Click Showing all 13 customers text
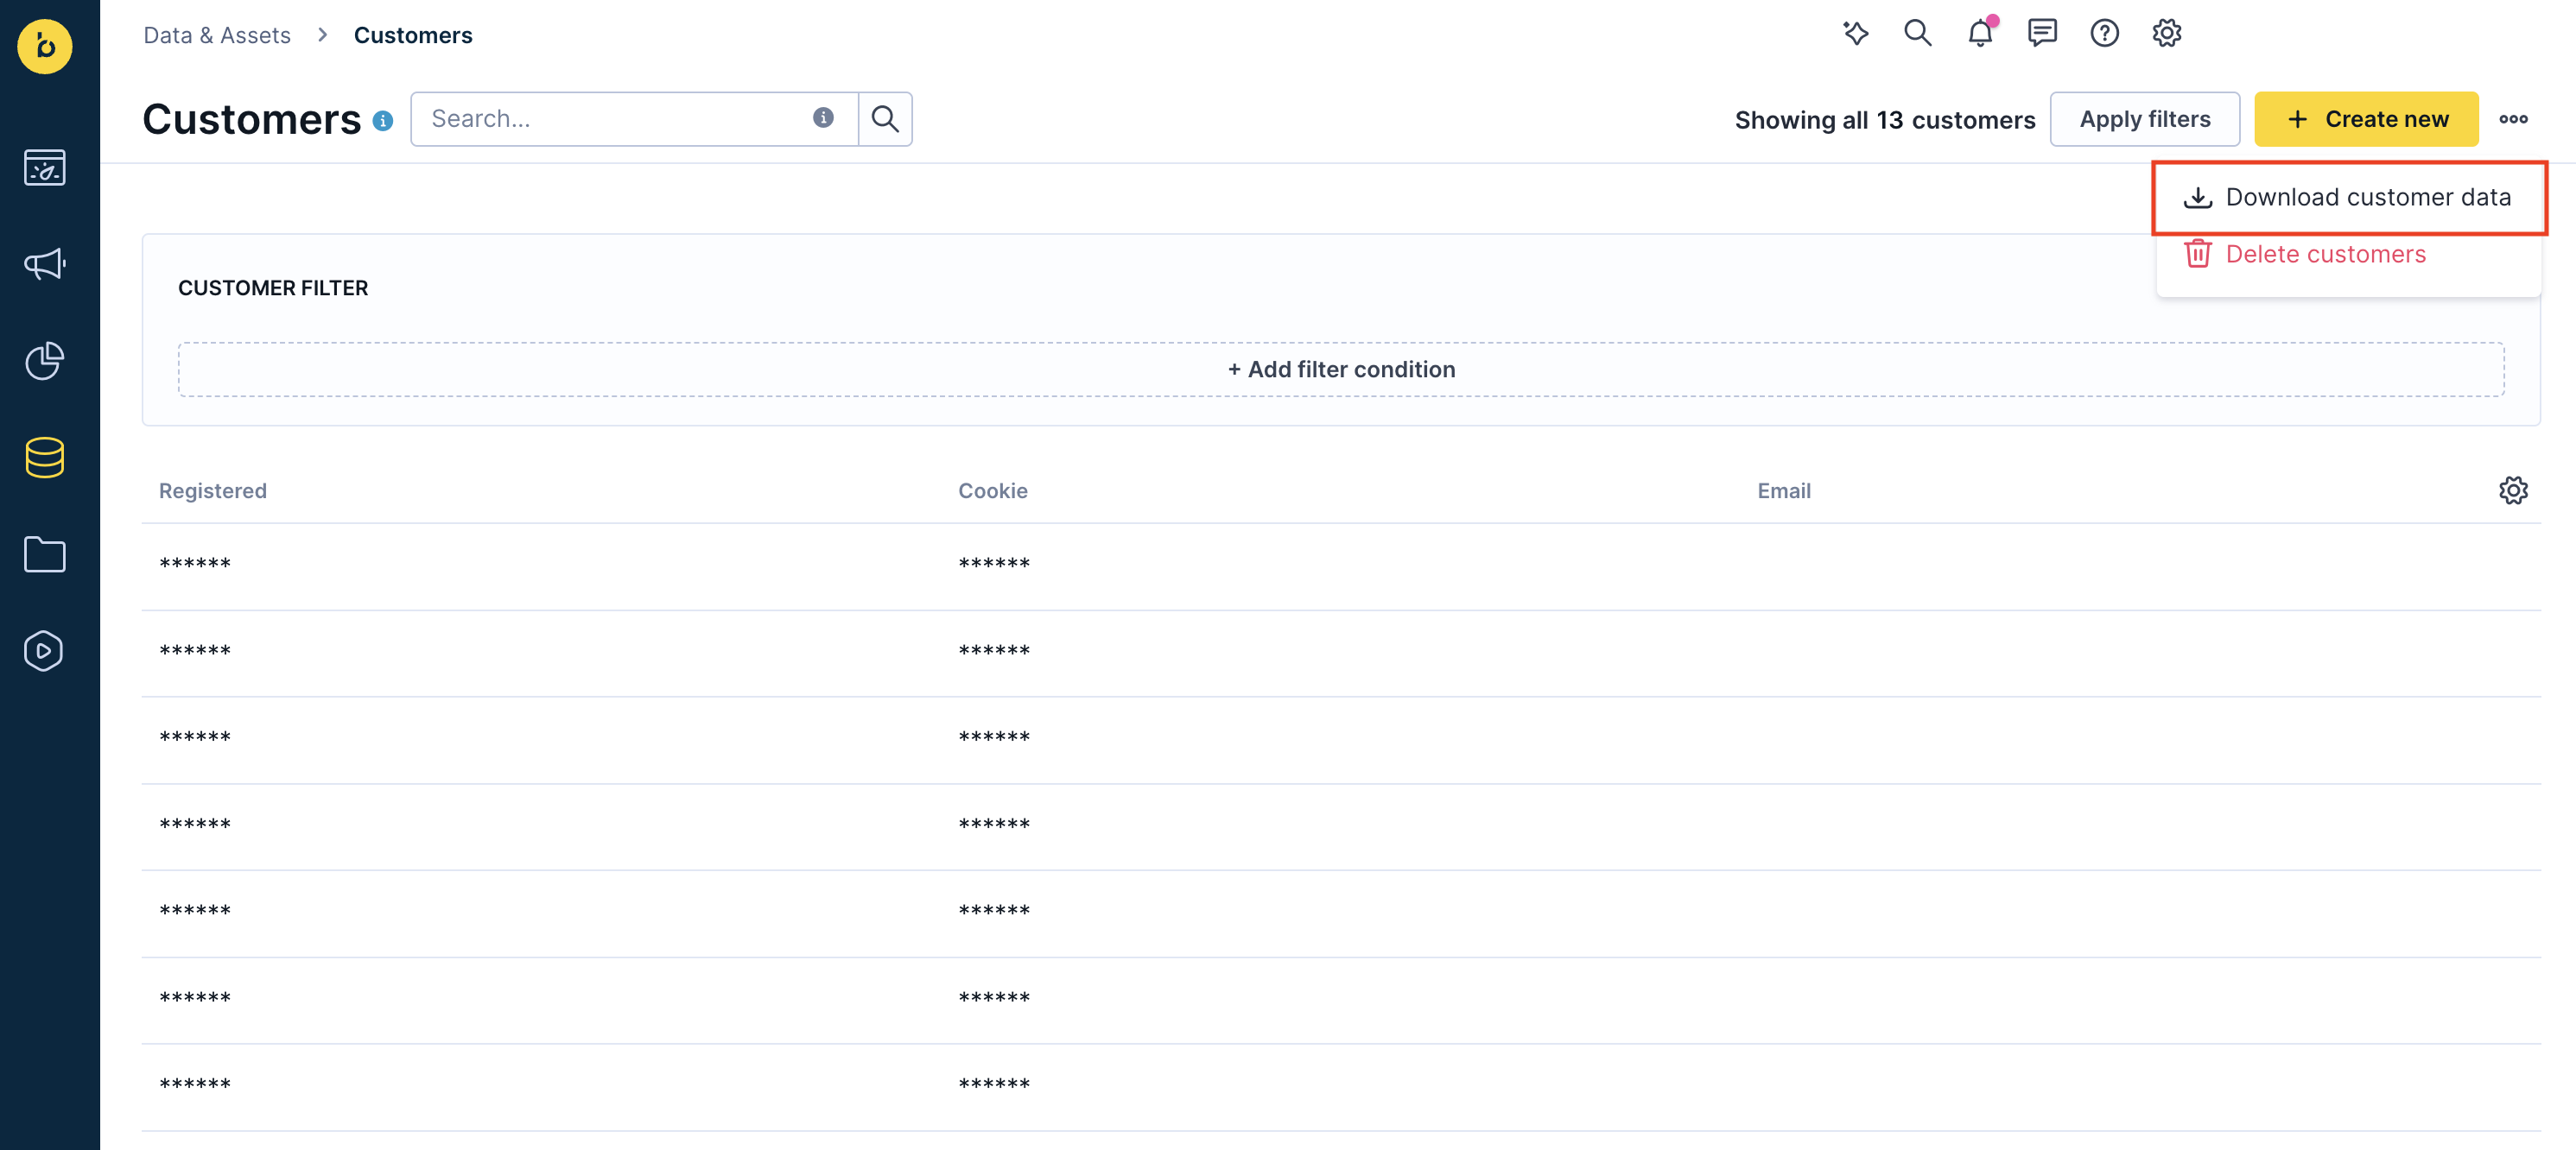This screenshot has width=2576, height=1150. (x=1885, y=120)
